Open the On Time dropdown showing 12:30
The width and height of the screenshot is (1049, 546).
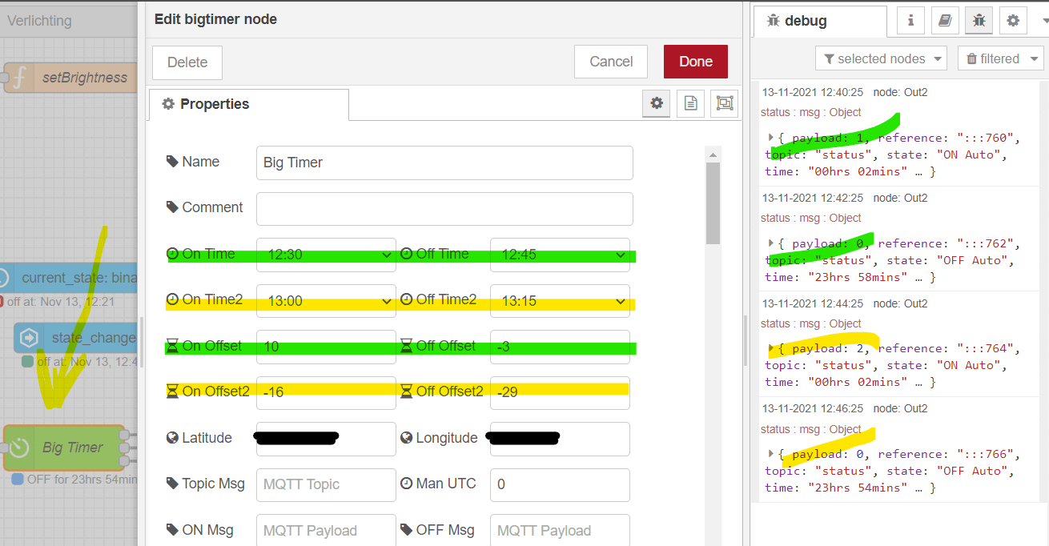[326, 255]
